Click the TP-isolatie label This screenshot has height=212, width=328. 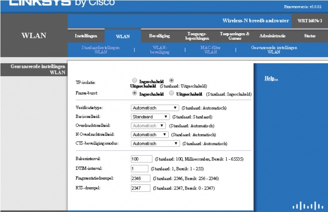[86, 82]
